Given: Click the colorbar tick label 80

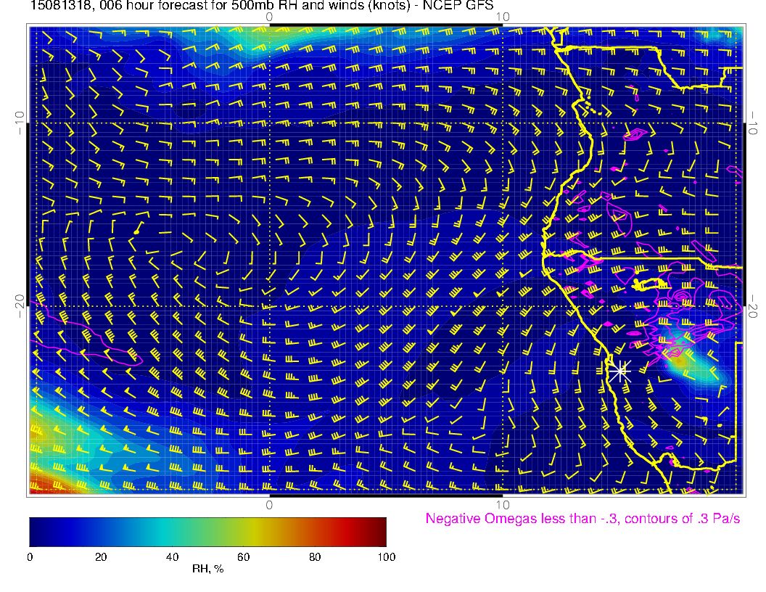Looking at the screenshot, I should click(315, 557).
